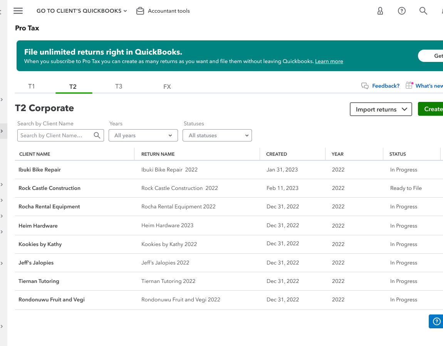The width and height of the screenshot is (443, 346).
Task: Click the Get button in banner
Action: click(x=431, y=56)
